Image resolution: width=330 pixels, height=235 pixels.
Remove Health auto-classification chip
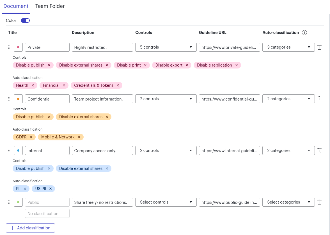point(33,85)
